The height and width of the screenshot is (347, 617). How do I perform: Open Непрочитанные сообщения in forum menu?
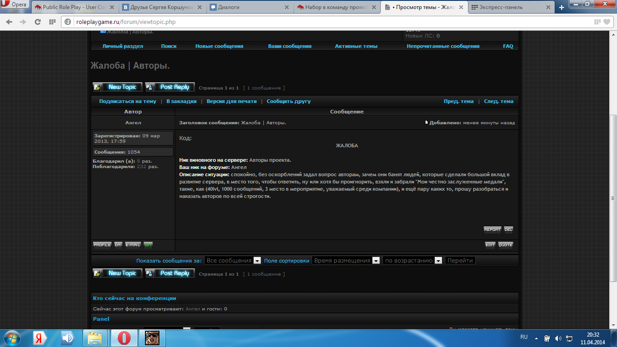(x=443, y=46)
